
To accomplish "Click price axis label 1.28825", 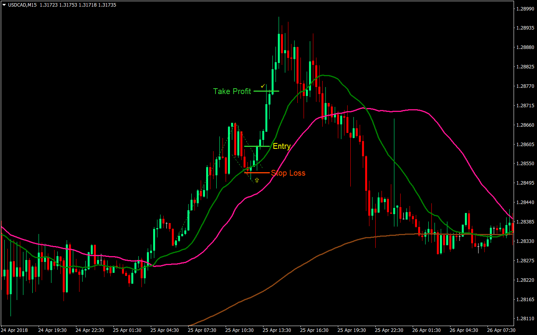I will (525, 67).
